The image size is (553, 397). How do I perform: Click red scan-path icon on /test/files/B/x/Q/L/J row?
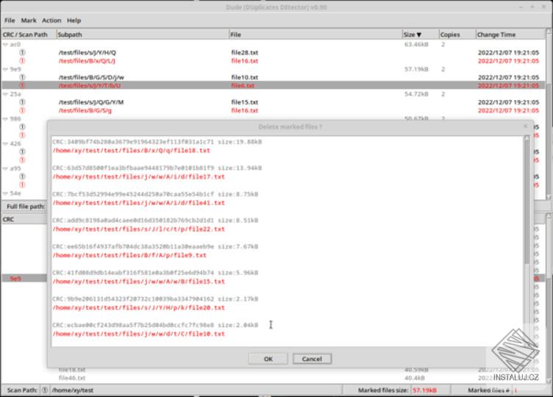pos(22,60)
